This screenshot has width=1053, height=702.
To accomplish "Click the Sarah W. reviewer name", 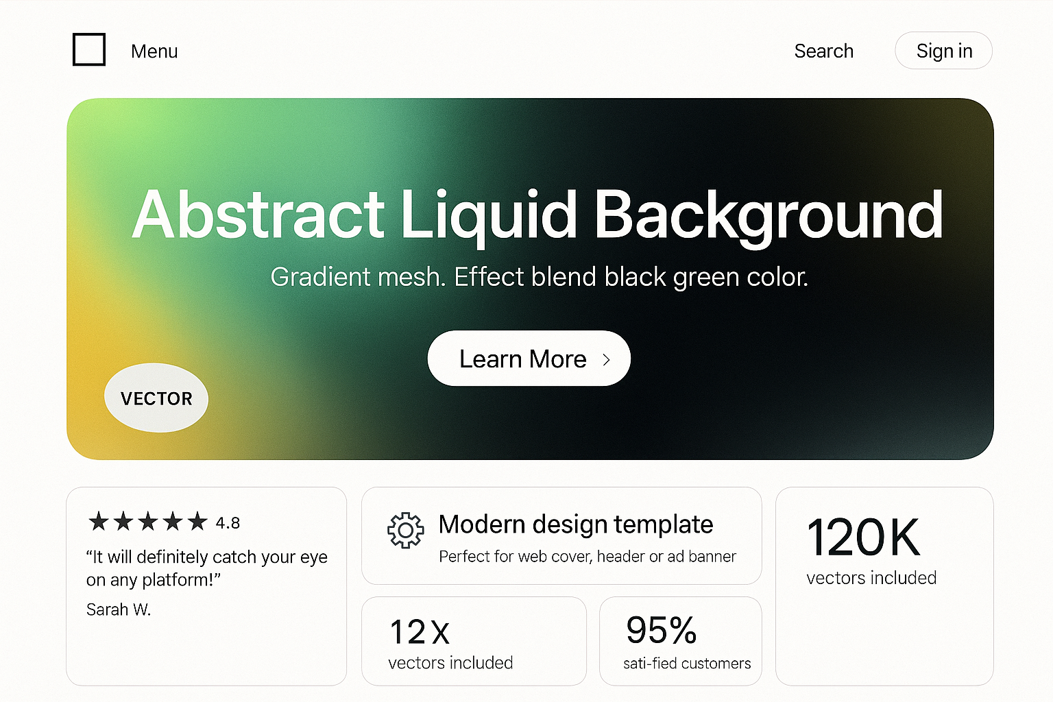I will coord(118,609).
